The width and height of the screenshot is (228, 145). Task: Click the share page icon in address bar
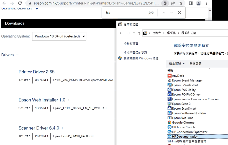pos(173,3)
